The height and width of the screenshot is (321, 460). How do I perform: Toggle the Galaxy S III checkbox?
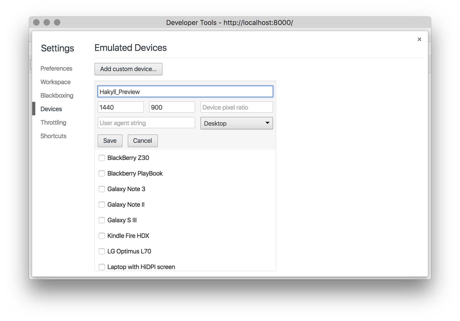click(102, 220)
